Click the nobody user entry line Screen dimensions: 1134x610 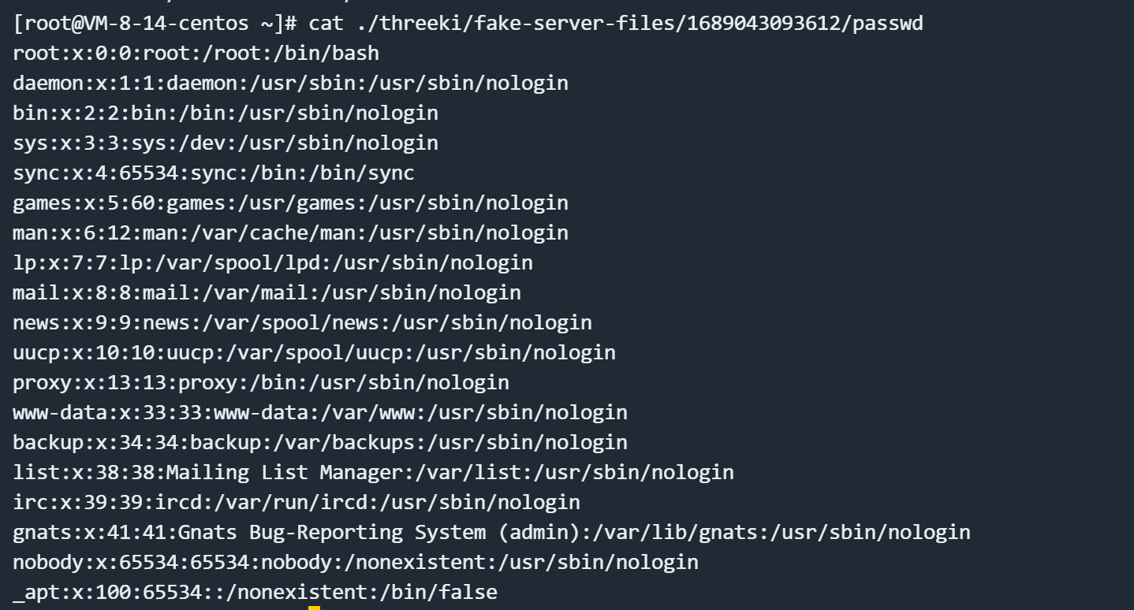[x=355, y=562]
